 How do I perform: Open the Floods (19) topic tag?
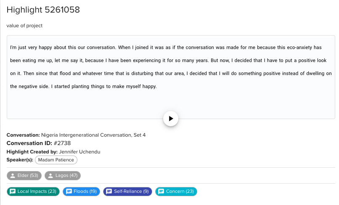81,192
